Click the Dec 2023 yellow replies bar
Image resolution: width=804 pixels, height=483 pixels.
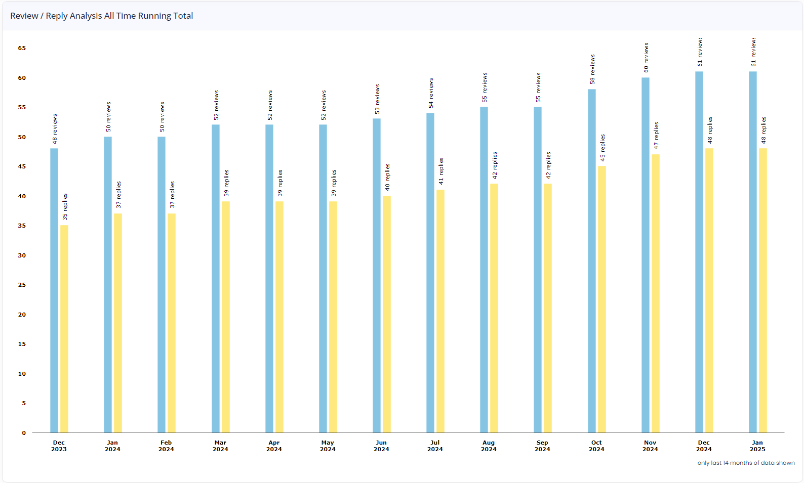coord(64,329)
